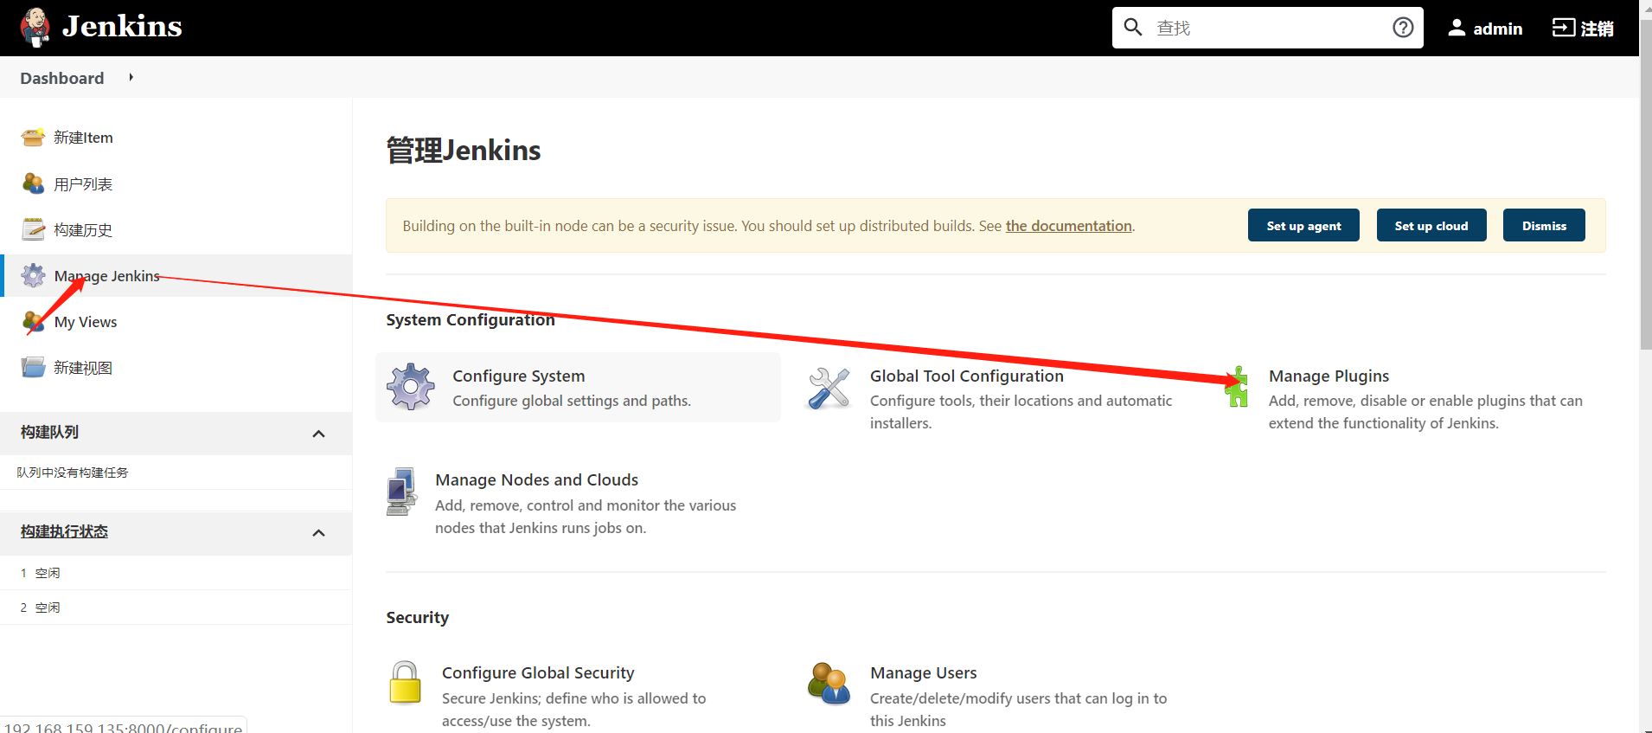This screenshot has height=733, width=1652.
Task: Click the 构建执行状态 heading link
Action: (x=64, y=531)
